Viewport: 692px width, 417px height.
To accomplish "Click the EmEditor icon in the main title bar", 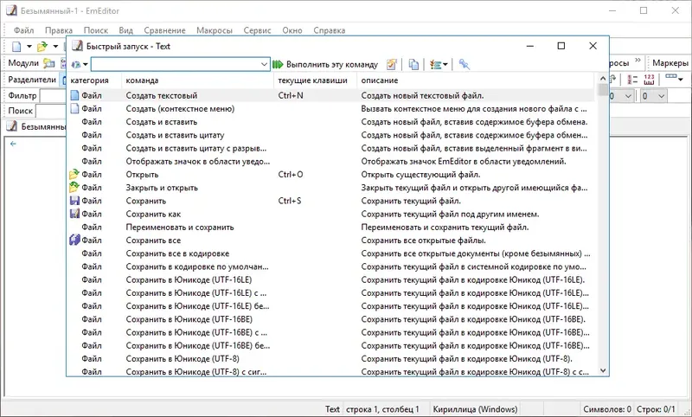I will (11, 10).
